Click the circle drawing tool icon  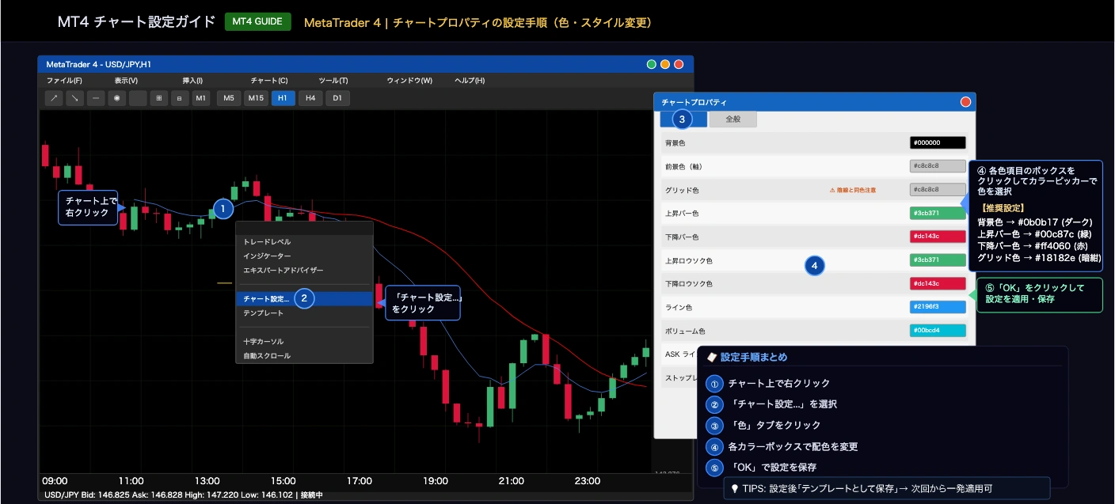117,98
